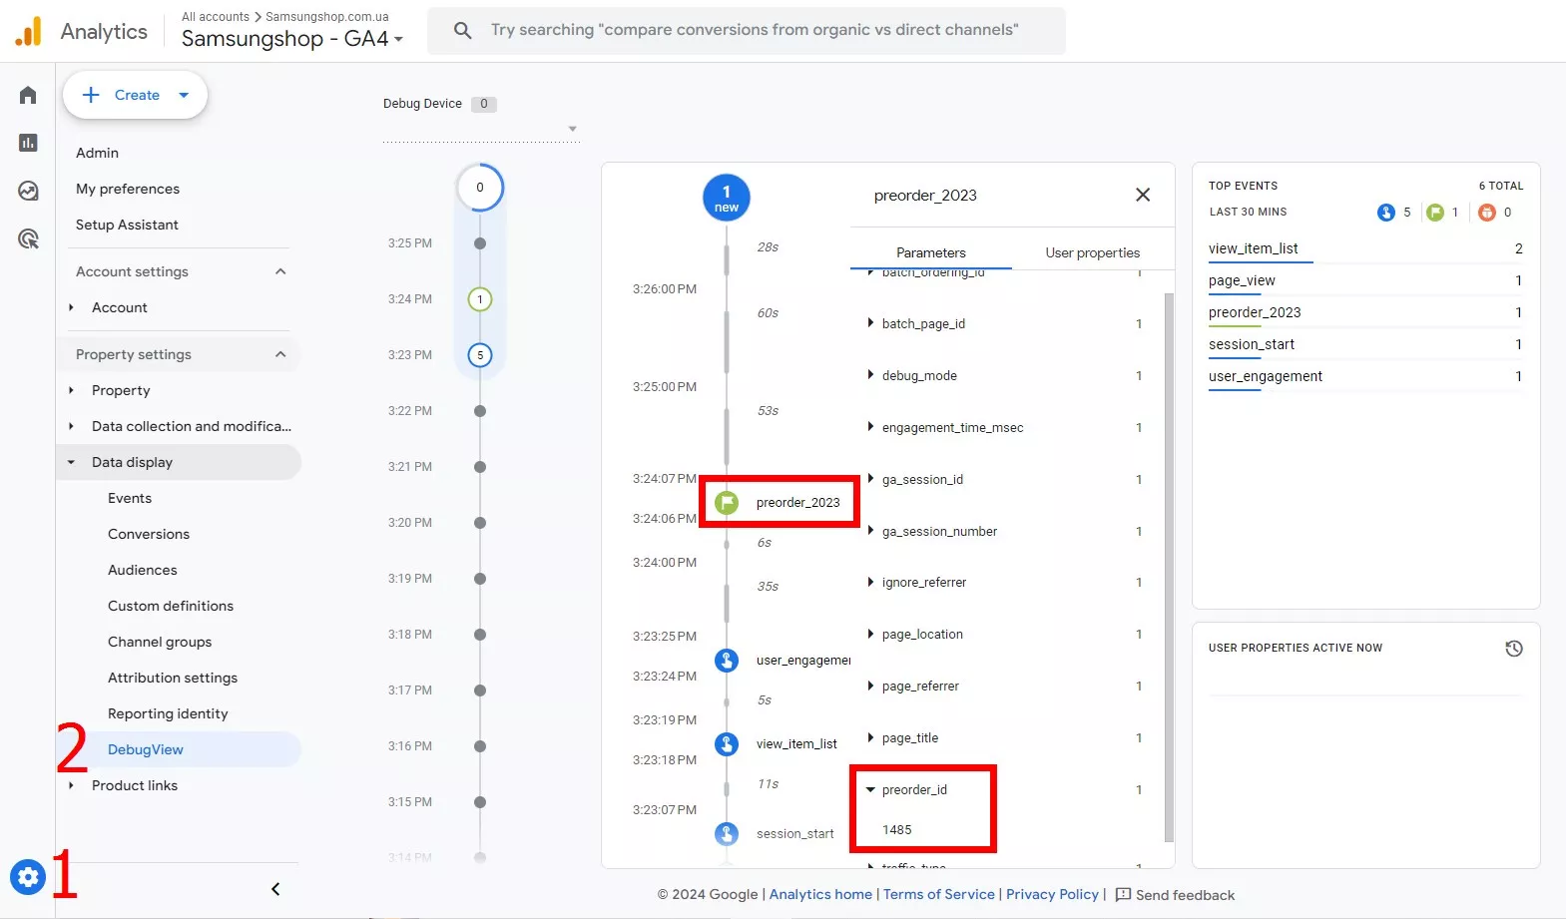Open the Terms of Service link

click(939, 894)
